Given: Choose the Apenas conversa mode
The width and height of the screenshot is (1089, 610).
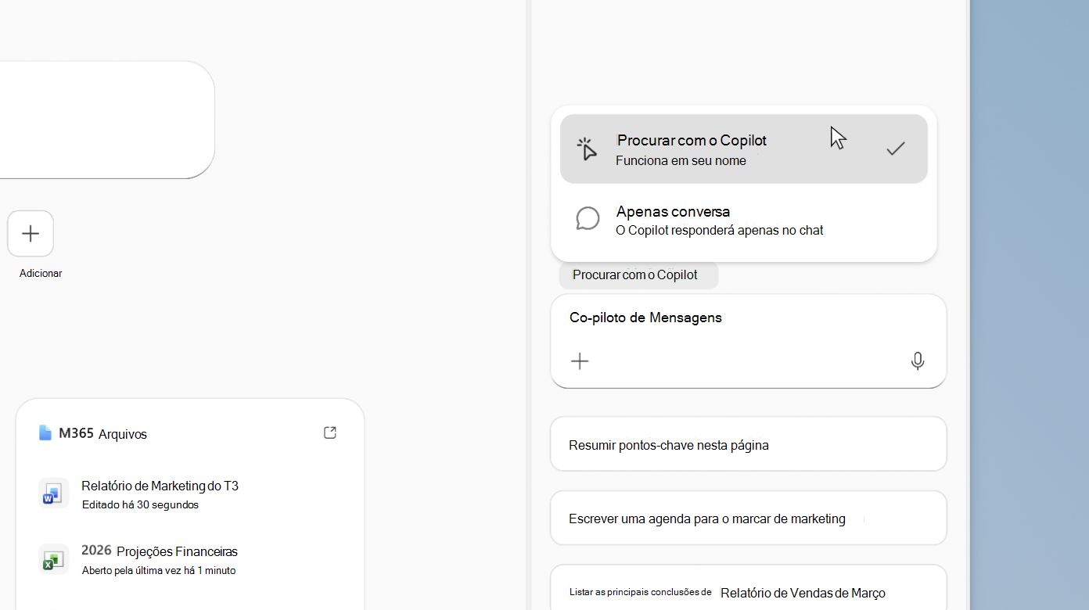Looking at the screenshot, I should (x=743, y=220).
